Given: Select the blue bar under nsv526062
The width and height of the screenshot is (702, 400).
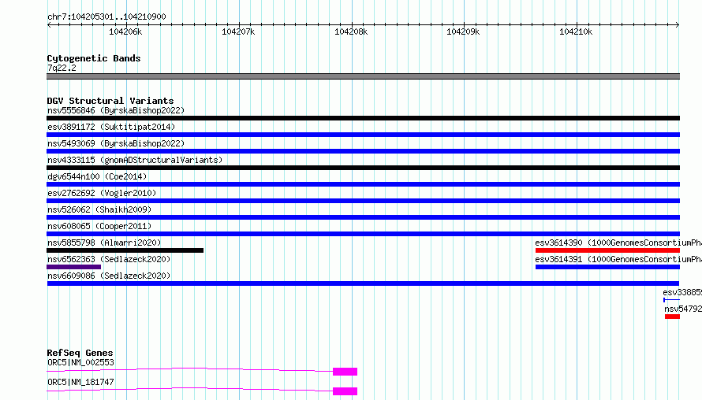Looking at the screenshot, I should 363,217.
